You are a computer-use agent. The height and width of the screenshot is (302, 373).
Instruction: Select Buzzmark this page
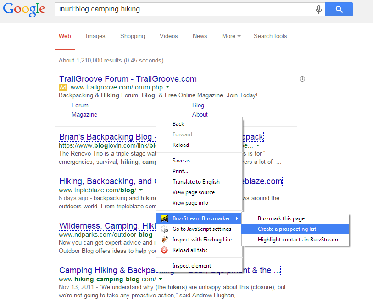click(295, 218)
